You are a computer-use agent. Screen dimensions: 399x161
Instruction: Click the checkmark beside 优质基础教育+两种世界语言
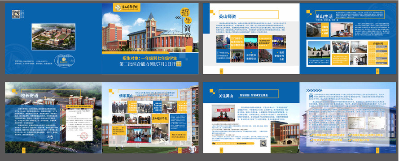(311, 136)
